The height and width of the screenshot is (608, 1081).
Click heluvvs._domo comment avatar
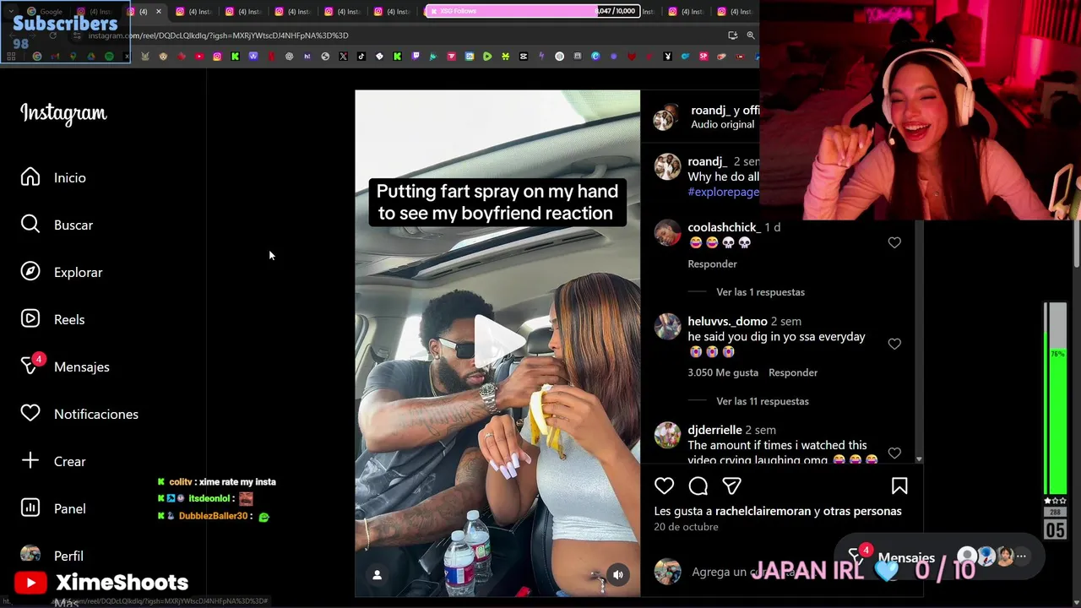tap(667, 327)
